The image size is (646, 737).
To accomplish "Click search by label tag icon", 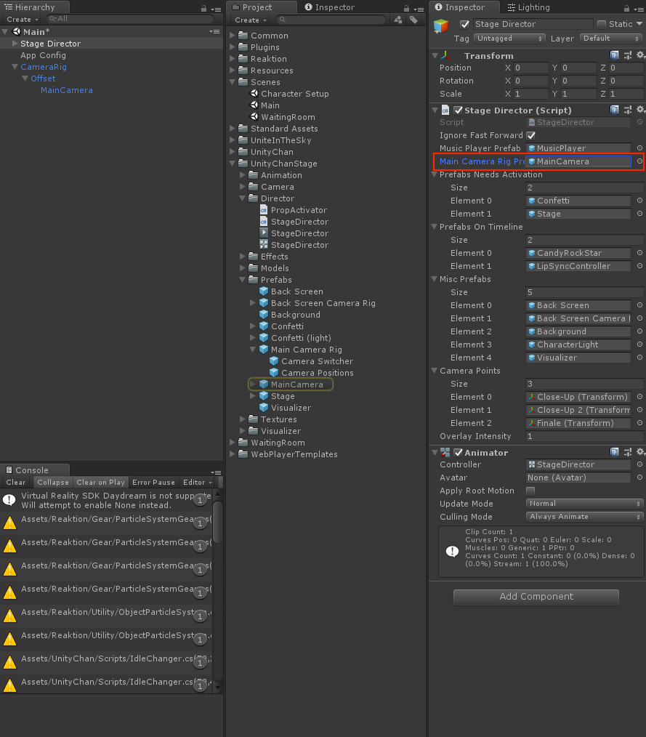I will [x=413, y=20].
